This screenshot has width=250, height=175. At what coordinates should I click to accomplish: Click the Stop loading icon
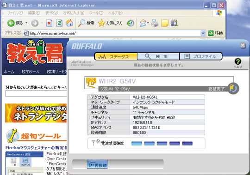coord(49,23)
